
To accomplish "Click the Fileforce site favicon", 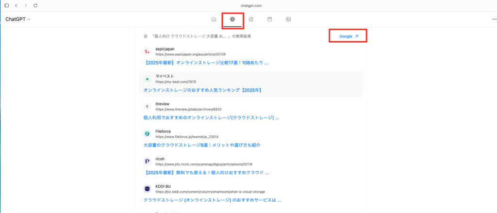I will [x=147, y=133].
